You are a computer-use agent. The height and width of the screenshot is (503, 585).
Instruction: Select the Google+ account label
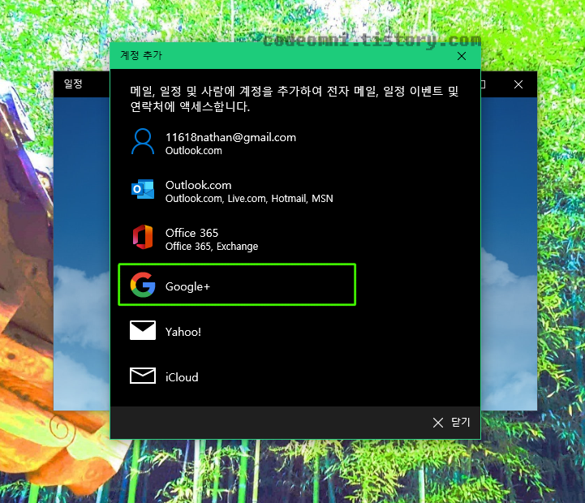pyautogui.click(x=187, y=286)
